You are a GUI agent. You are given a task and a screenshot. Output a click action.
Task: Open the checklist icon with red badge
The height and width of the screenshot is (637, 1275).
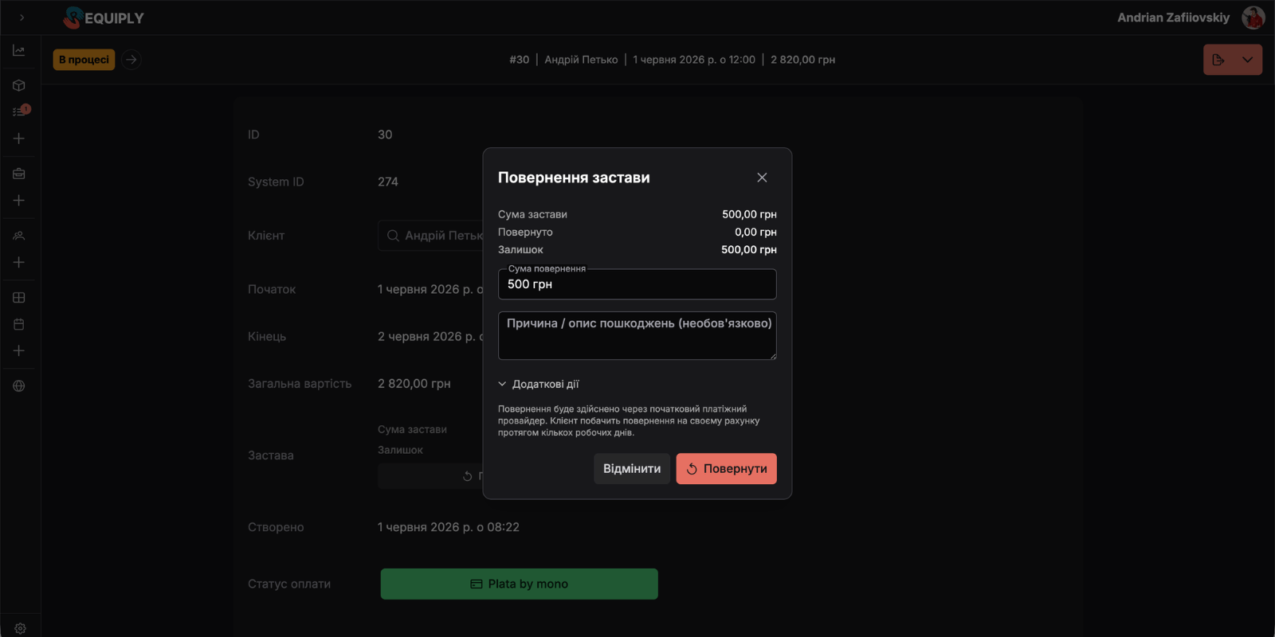[19, 111]
